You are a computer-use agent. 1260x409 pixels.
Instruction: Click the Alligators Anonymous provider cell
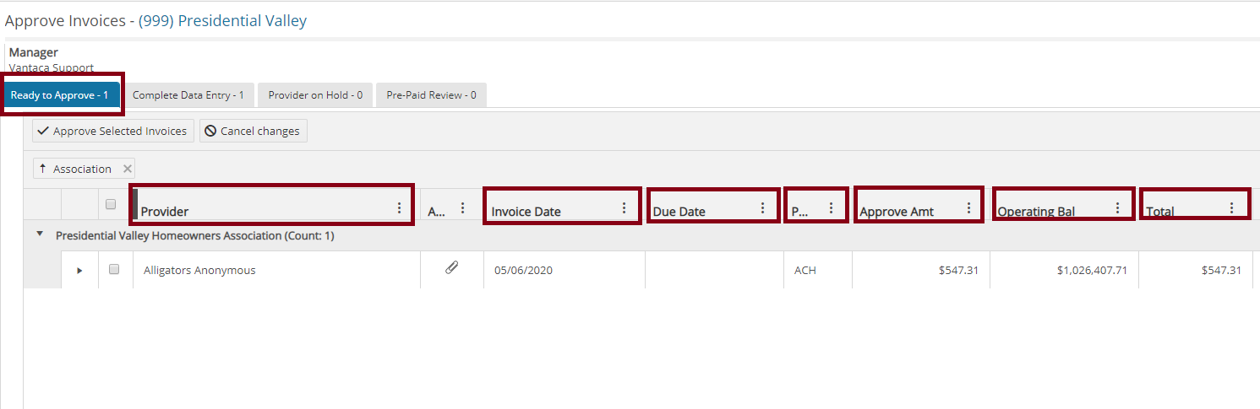[x=276, y=270]
